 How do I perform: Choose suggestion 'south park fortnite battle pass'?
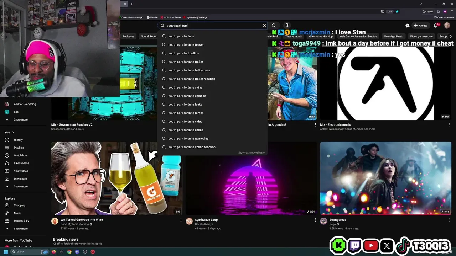click(212, 70)
